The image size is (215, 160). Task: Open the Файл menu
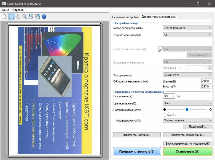click(6, 10)
